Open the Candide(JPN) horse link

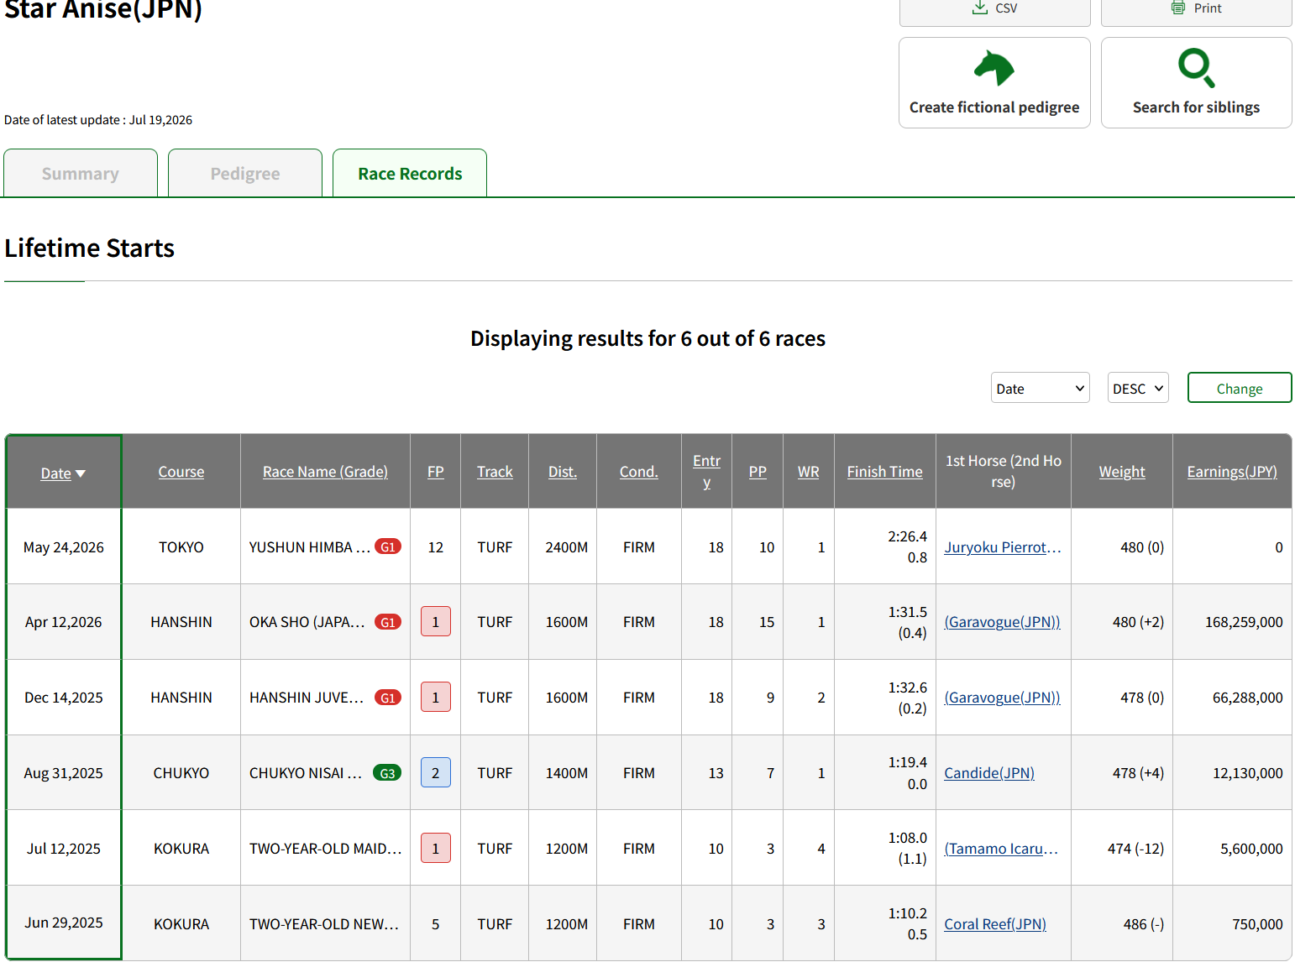(x=989, y=772)
